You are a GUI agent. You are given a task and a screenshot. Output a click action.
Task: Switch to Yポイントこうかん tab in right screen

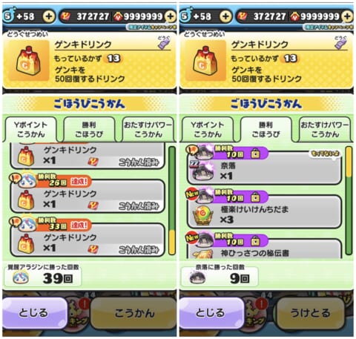coord(208,130)
